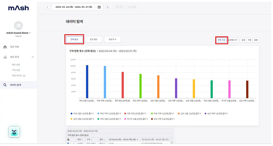Go to previous date range arrow
The height and width of the screenshot is (146, 273).
click(x=47, y=7)
